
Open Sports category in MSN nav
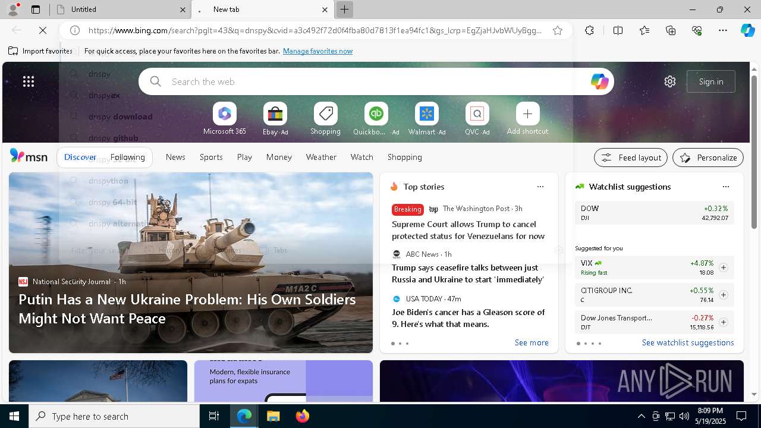(211, 157)
